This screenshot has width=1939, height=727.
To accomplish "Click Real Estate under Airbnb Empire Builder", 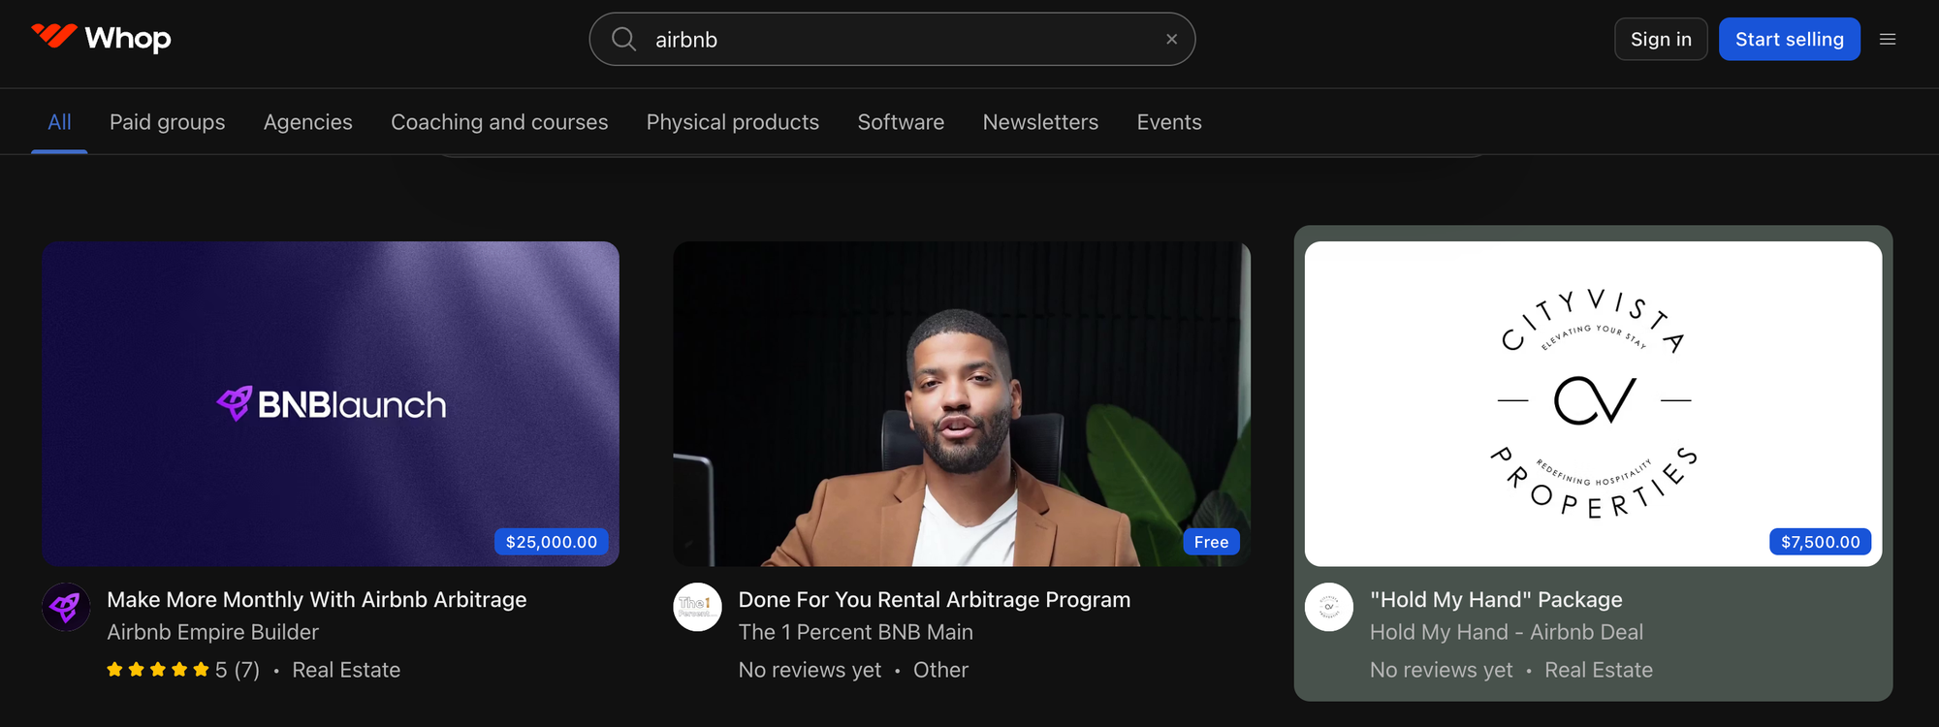I will [346, 670].
